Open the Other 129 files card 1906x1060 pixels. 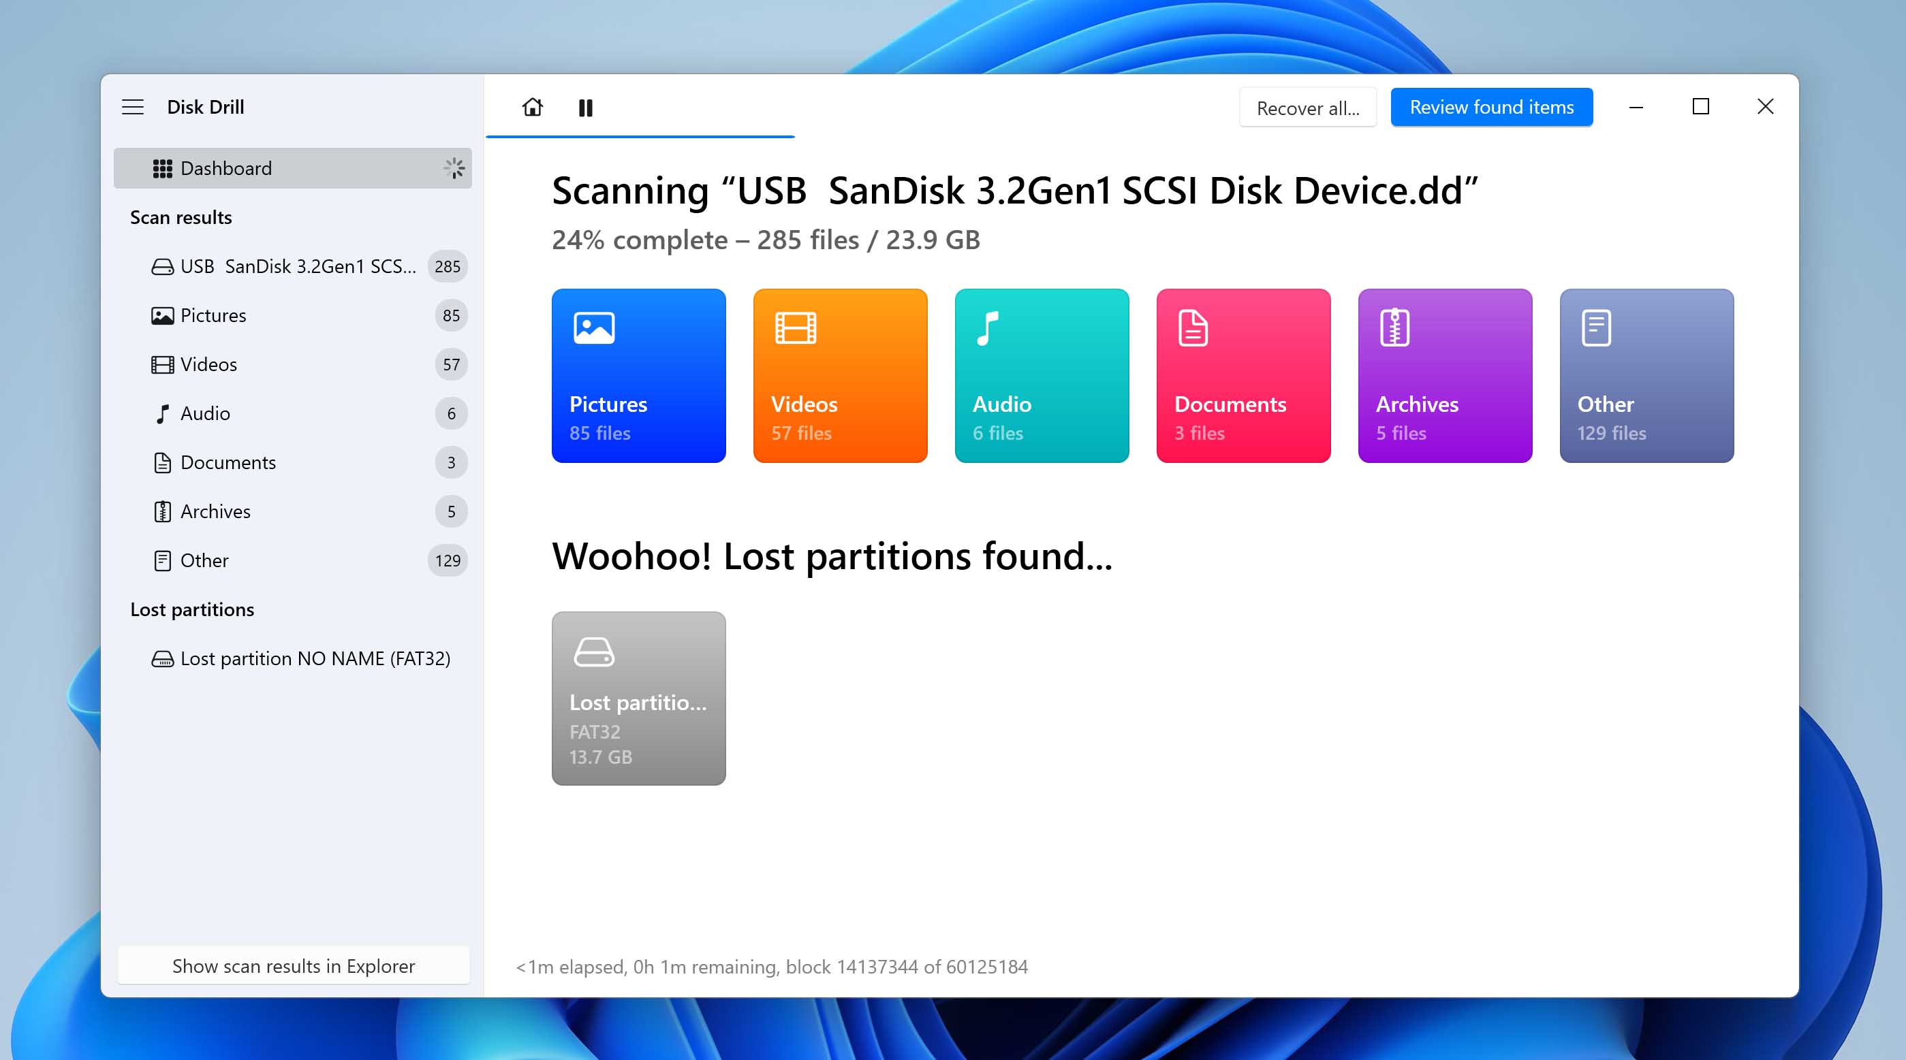pos(1646,376)
